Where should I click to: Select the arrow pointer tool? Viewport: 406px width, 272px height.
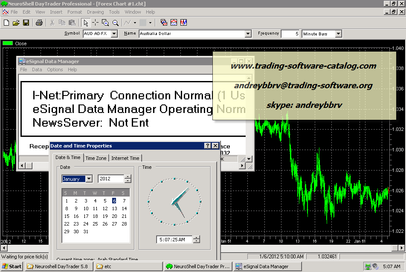tap(86, 23)
